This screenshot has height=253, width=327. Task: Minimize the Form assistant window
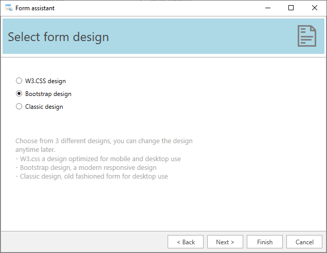coord(268,8)
